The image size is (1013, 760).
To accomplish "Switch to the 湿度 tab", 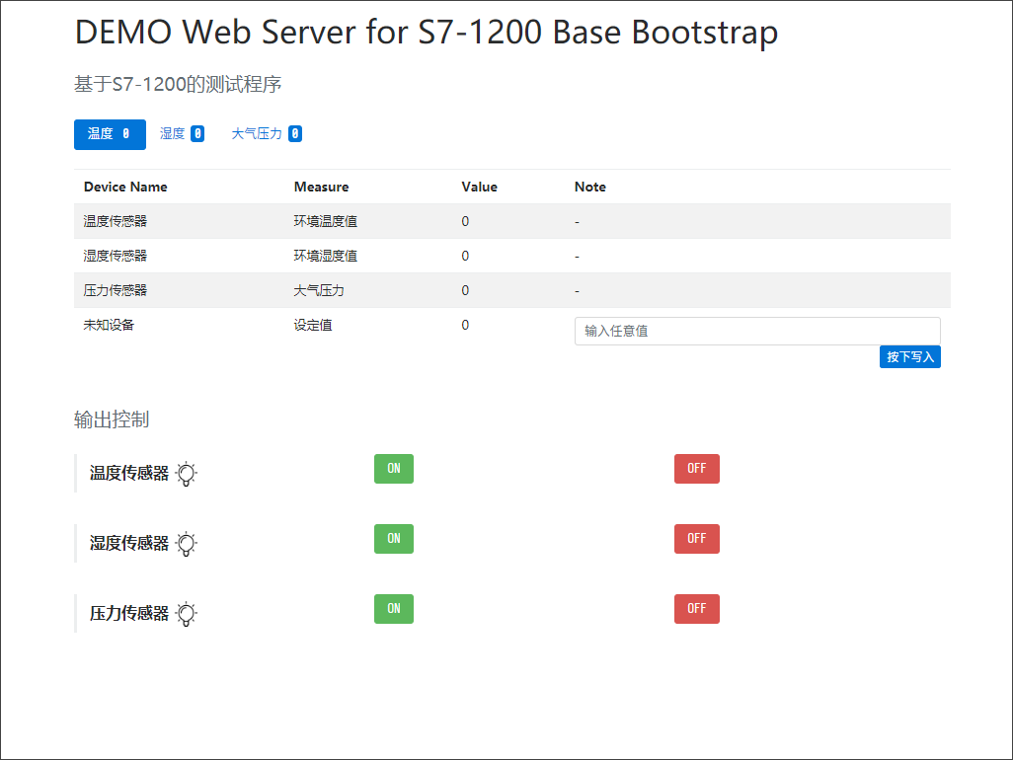I will 183,134.
